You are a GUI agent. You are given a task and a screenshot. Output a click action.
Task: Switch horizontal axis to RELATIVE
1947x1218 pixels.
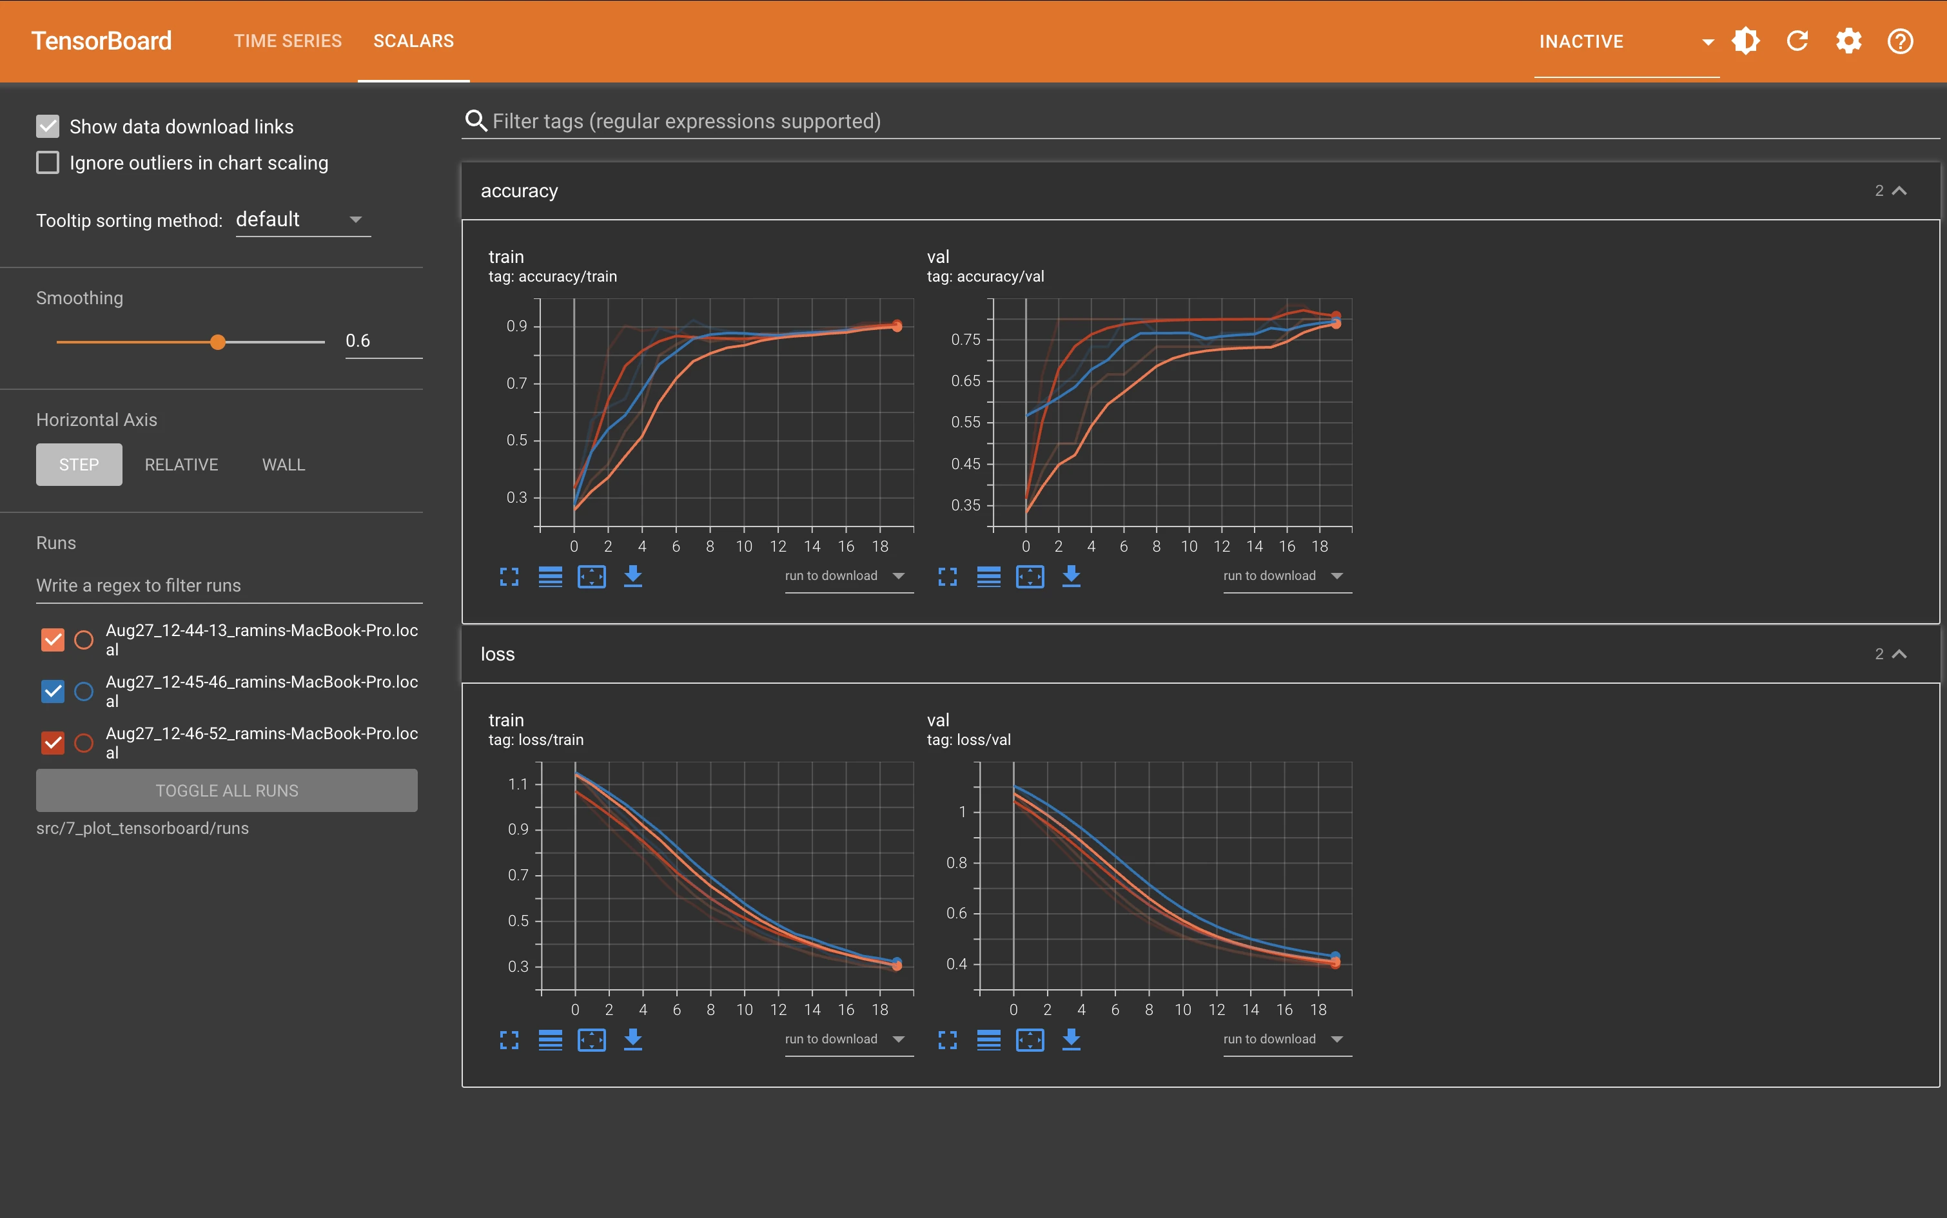pos(181,464)
